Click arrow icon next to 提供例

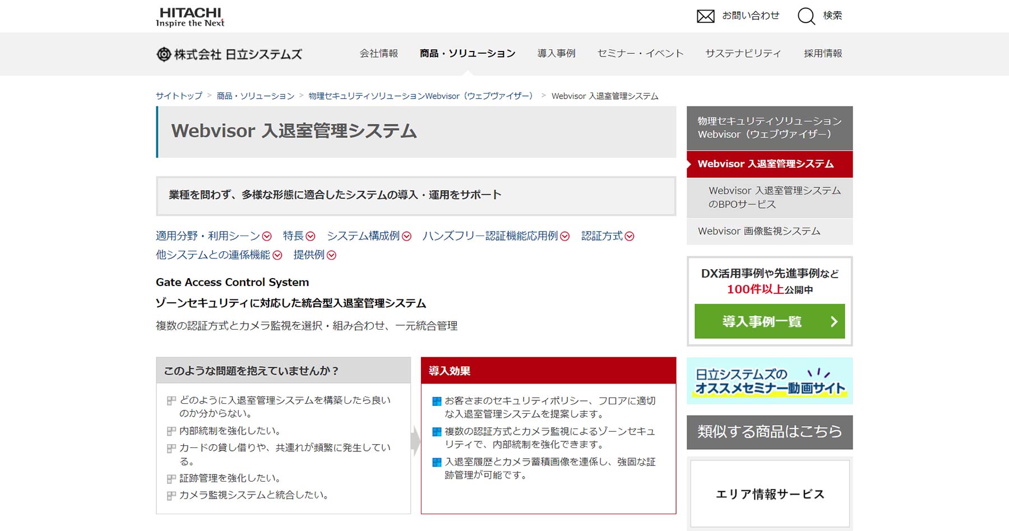coord(331,255)
